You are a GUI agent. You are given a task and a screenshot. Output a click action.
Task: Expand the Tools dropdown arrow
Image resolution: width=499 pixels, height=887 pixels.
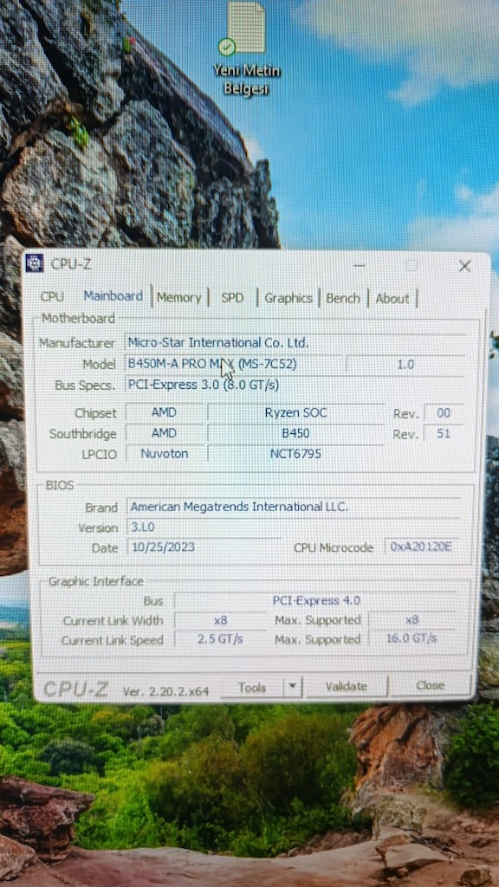[292, 687]
